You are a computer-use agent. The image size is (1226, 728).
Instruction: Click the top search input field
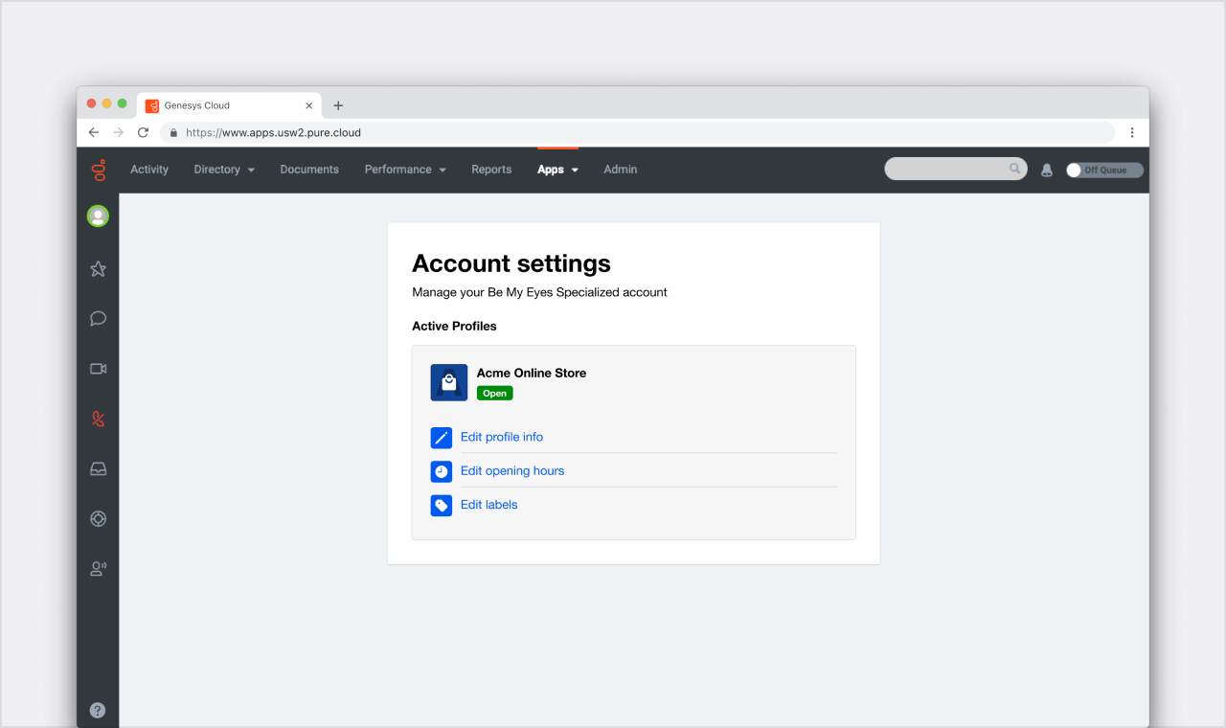click(956, 169)
